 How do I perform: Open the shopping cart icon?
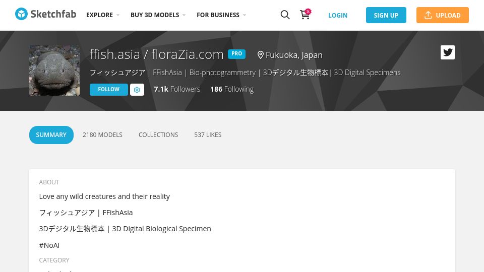pyautogui.click(x=306, y=14)
